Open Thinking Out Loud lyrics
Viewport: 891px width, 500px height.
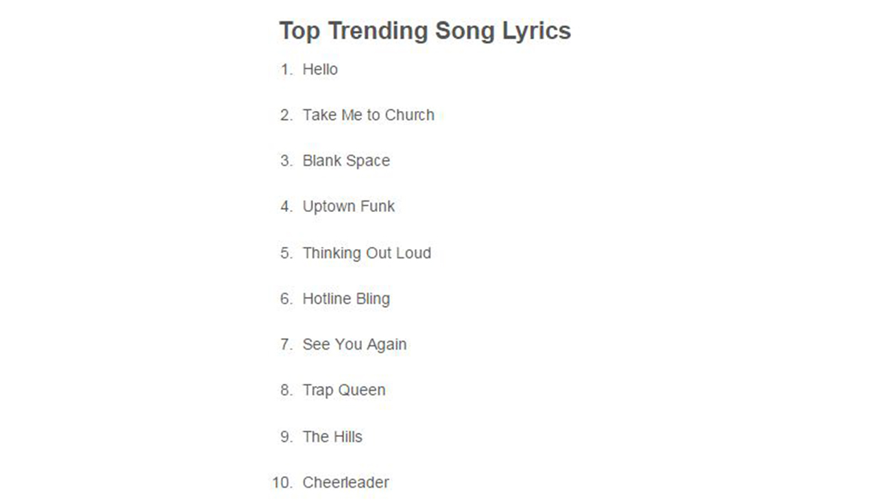[367, 253]
